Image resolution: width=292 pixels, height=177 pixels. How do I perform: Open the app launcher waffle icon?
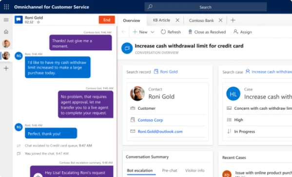pos(6,7)
